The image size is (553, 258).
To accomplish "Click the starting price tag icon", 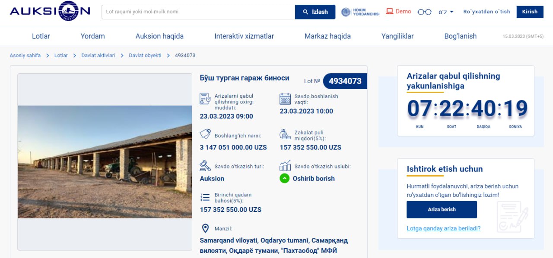I will coord(205,134).
